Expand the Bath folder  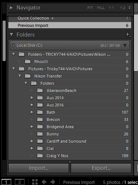click(x=32, y=112)
